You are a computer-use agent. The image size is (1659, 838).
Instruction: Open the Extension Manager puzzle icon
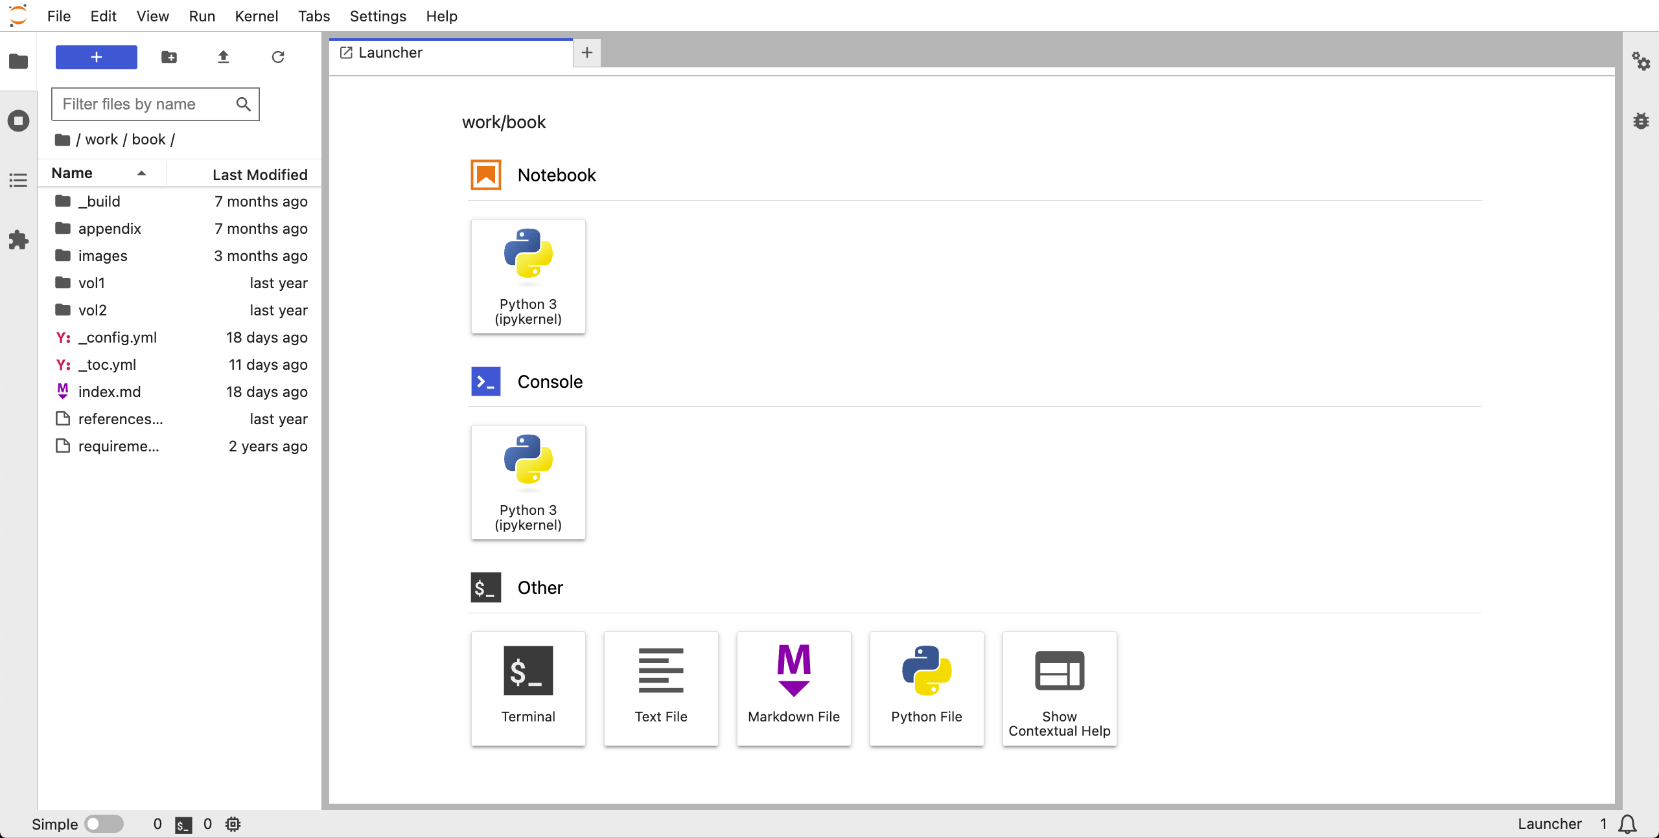pos(18,240)
